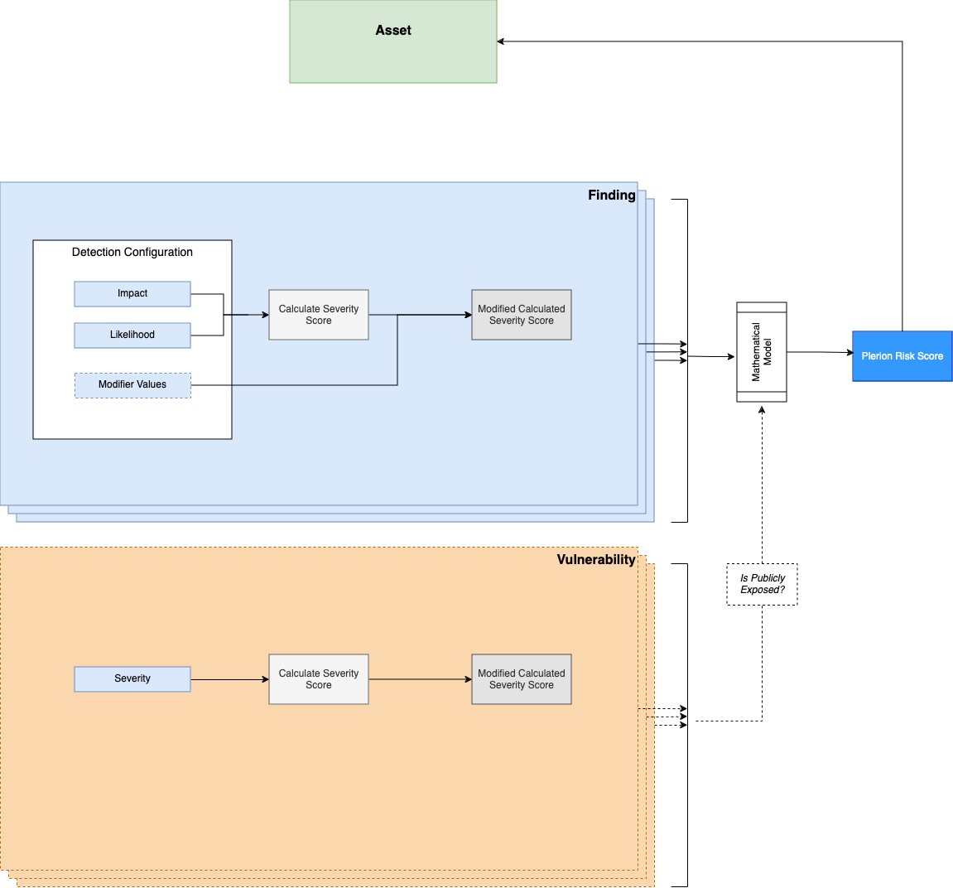Click the dashed Modifier Values box
Screen dimensions: 953x888
tap(132, 385)
